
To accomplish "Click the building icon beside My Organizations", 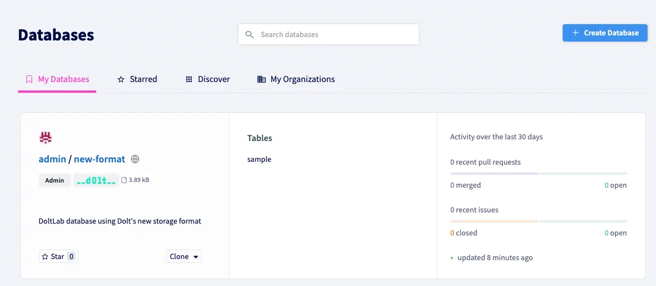I will [x=261, y=79].
